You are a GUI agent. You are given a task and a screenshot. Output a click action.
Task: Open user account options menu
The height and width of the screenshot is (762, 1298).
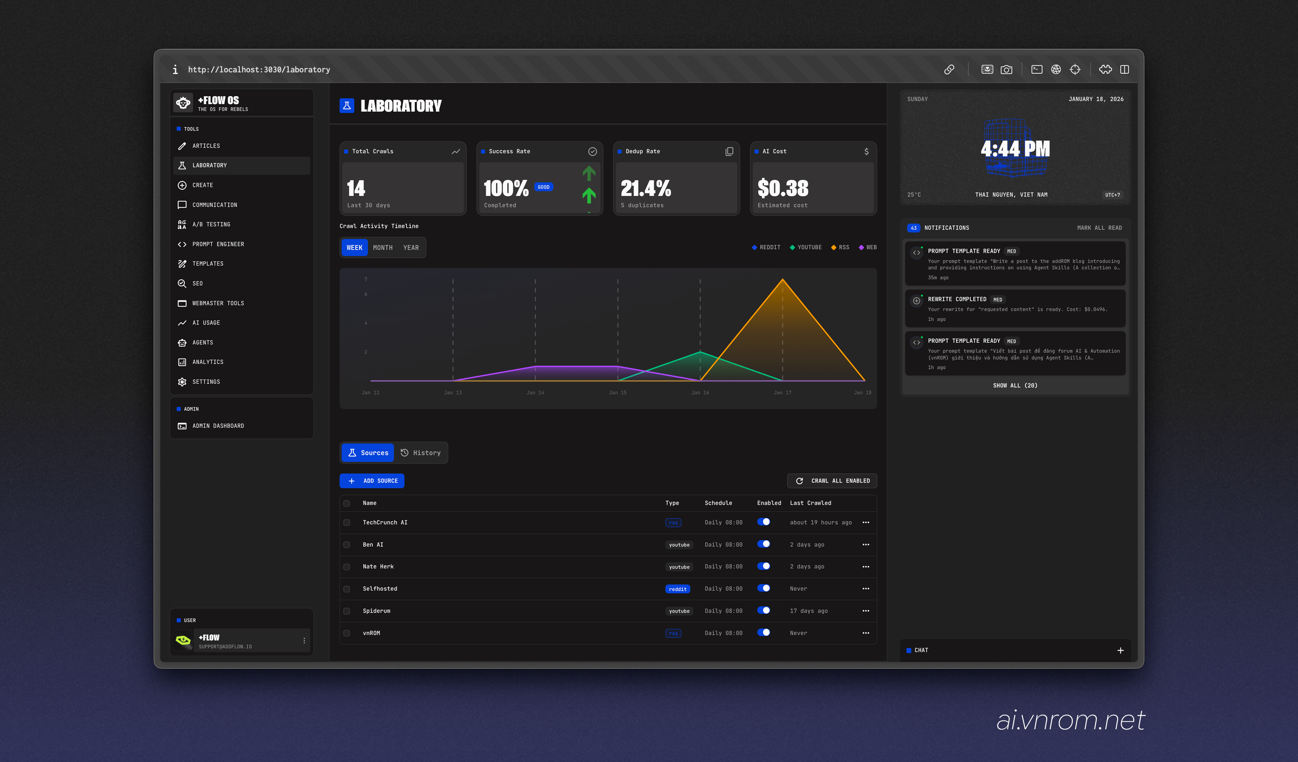tap(304, 641)
